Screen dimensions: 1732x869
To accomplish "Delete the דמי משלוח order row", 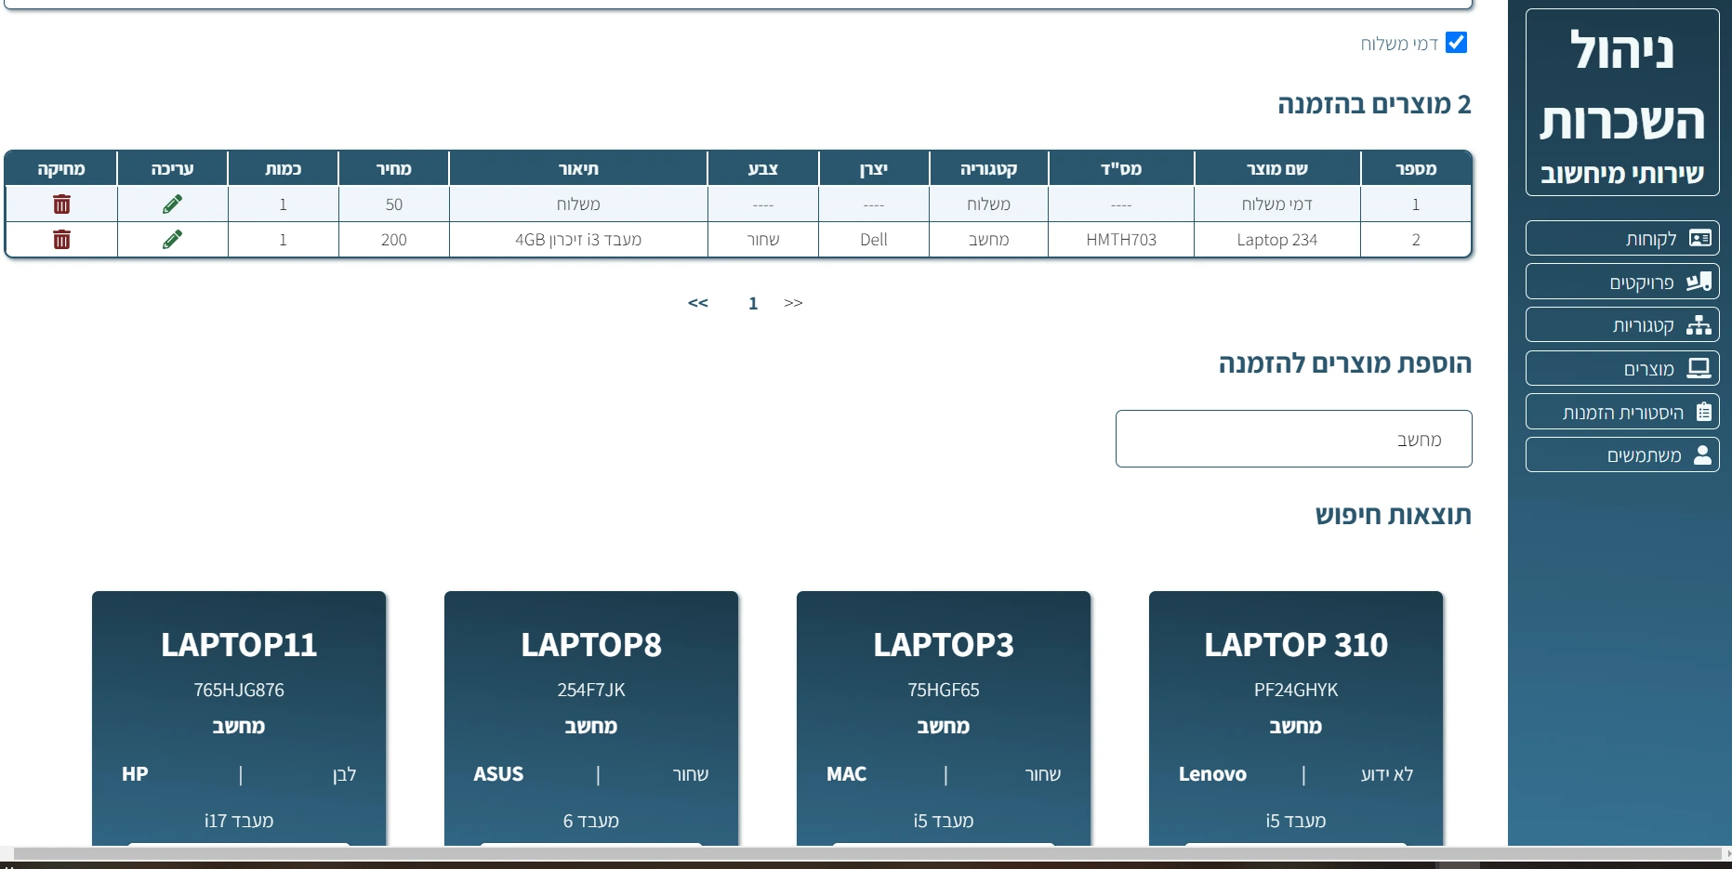I will point(61,204).
